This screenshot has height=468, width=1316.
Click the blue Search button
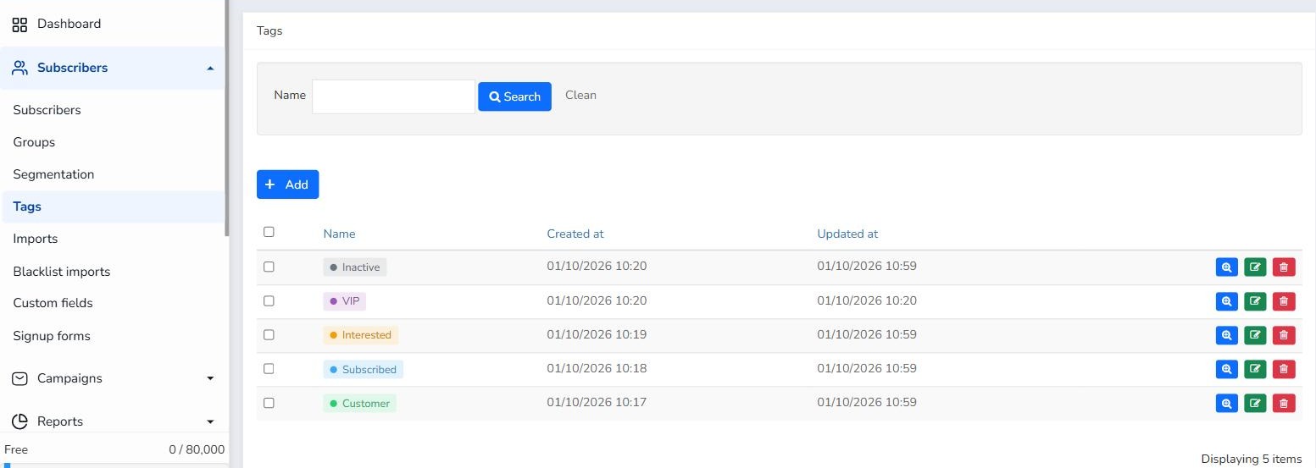(514, 96)
